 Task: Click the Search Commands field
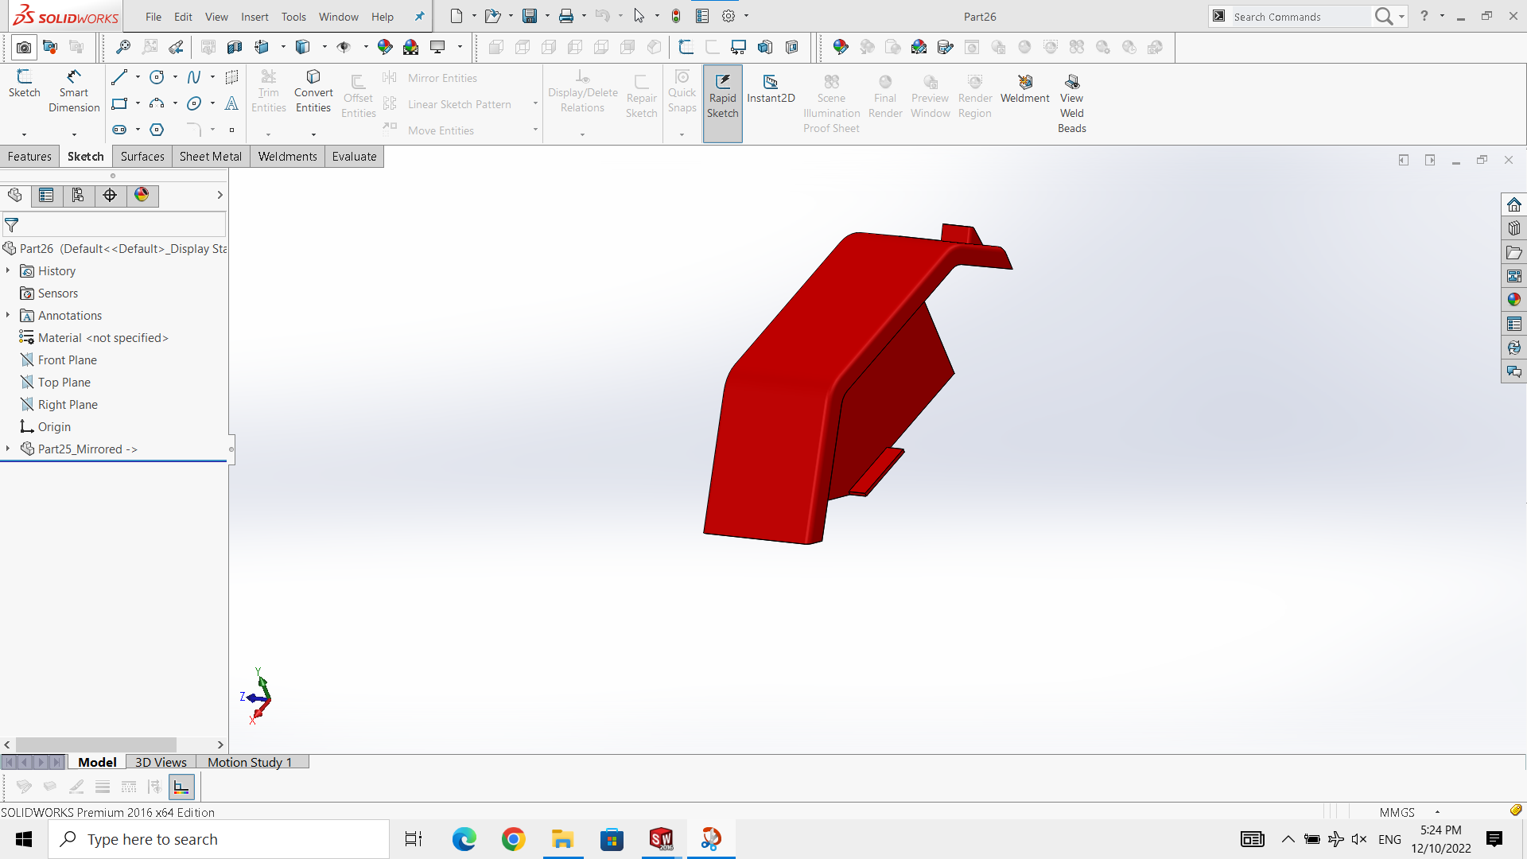click(1300, 17)
